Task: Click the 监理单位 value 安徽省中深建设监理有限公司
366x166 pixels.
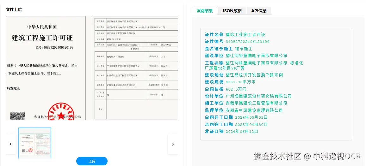Action: 254,110
